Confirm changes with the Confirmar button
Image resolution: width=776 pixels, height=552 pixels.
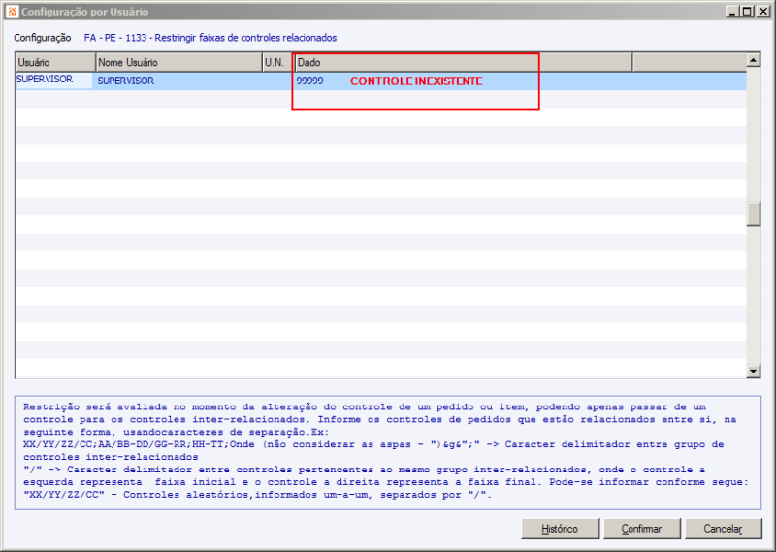click(642, 529)
